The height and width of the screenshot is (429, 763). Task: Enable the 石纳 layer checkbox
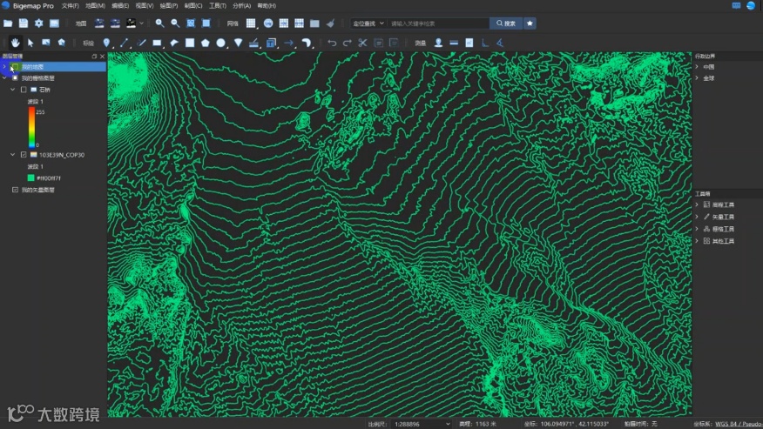[x=24, y=90]
